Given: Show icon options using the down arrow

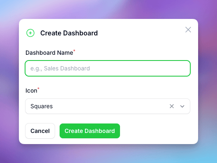Looking at the screenshot, I should pos(182,106).
